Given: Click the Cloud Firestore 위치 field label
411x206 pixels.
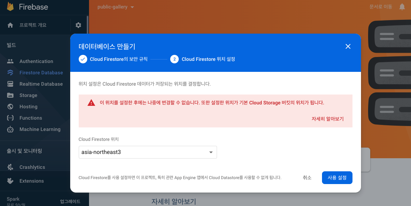Looking at the screenshot, I should point(99,139).
